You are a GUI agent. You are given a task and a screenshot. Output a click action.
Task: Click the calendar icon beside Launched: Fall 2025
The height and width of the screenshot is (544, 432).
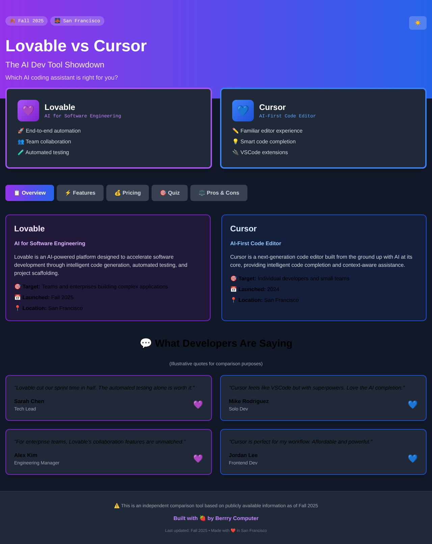[x=18, y=297]
